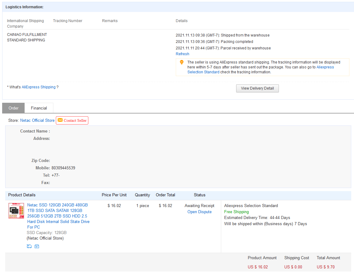Image resolution: width=354 pixels, height=273 pixels.
Task: Click the Tel value +77-
Action: [x=56, y=175]
